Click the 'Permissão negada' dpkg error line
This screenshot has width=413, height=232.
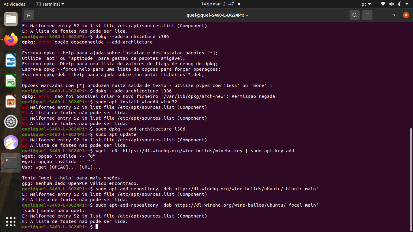[x=148, y=96]
